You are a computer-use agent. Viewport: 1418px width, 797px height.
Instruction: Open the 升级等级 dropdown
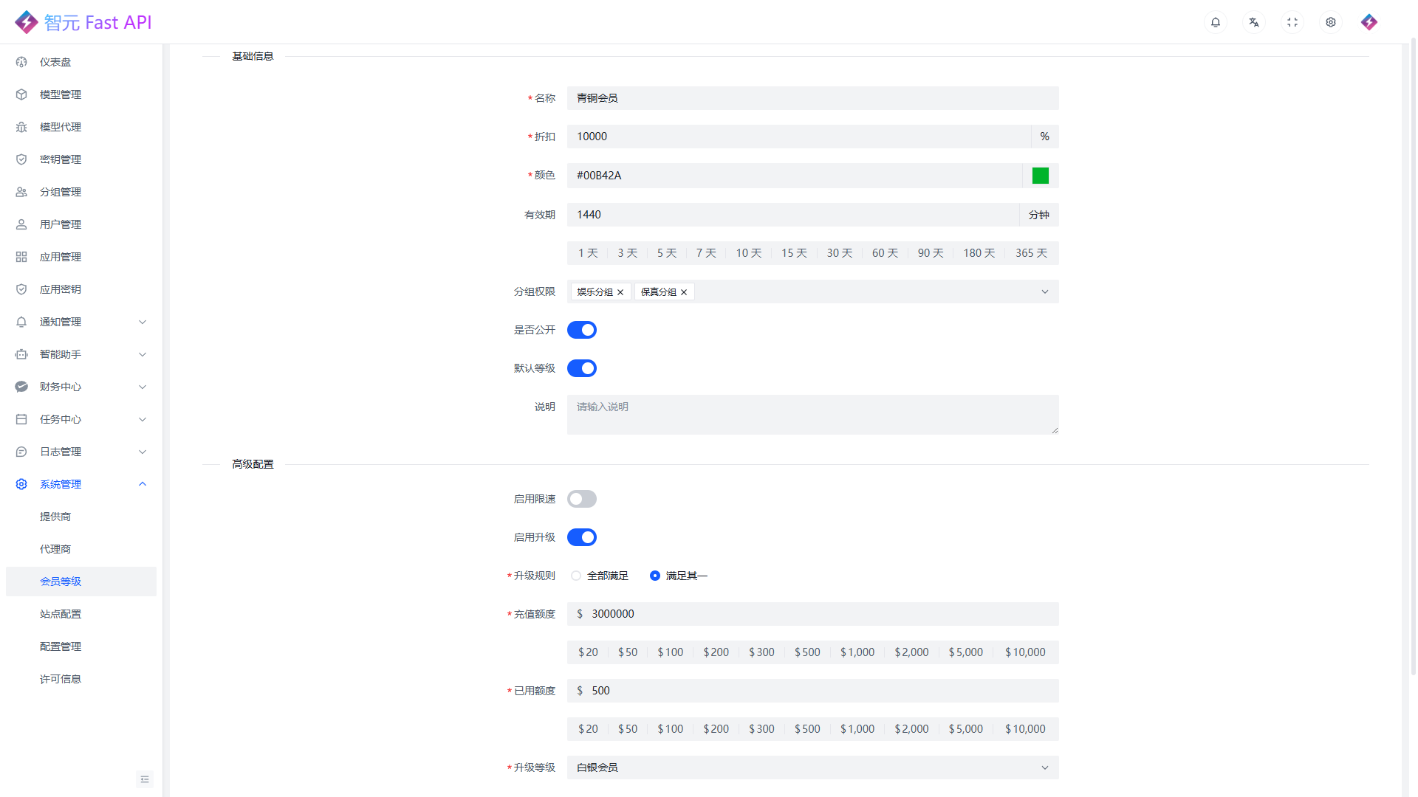tap(812, 767)
